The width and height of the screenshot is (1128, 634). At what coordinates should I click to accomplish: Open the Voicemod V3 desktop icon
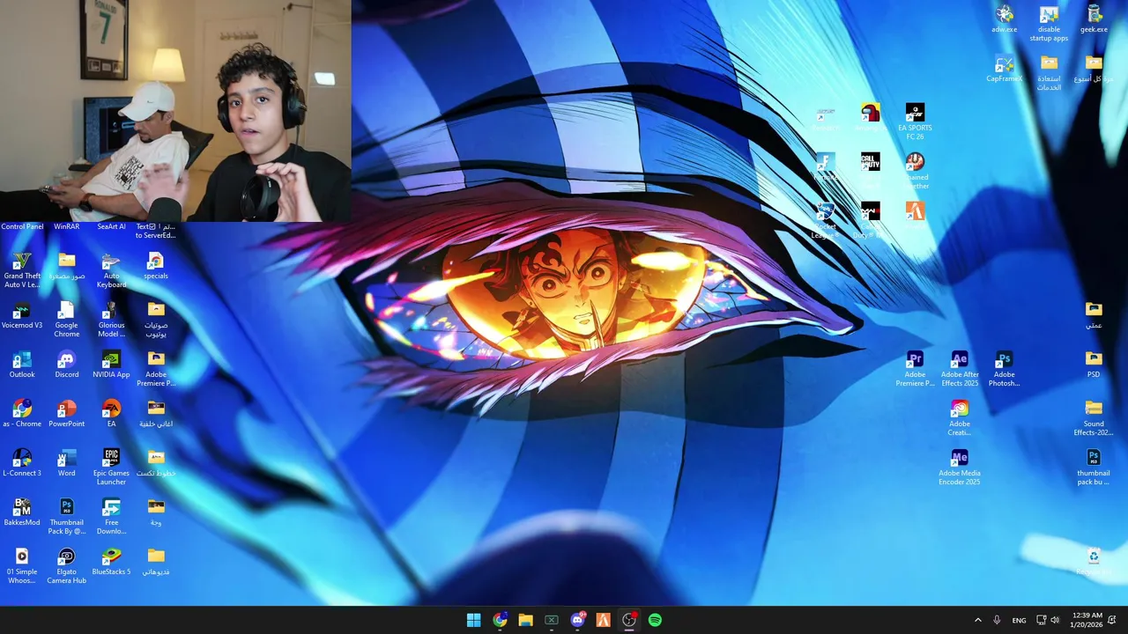(22, 315)
